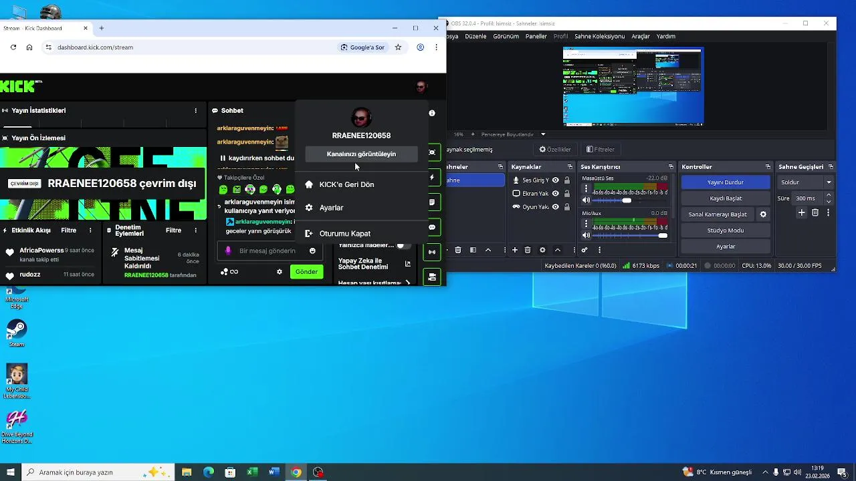This screenshot has width=856, height=481.
Task: Move source up in Kaynaklar toolbar
Action: (x=557, y=250)
